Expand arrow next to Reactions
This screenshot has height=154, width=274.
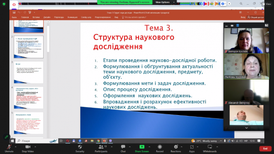click(x=182, y=147)
